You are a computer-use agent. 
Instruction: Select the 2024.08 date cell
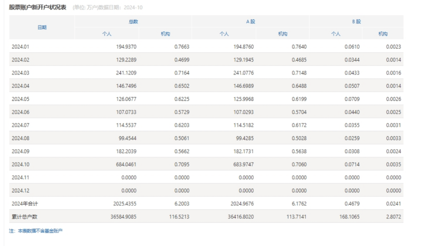pyautogui.click(x=20, y=138)
